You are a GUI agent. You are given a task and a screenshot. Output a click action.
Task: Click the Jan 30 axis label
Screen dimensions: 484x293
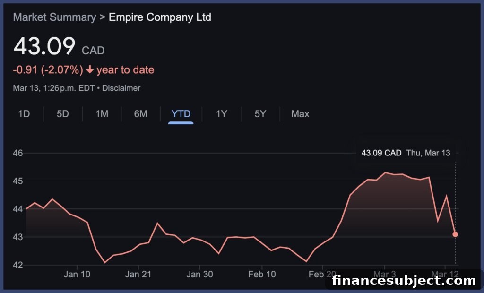(x=200, y=274)
